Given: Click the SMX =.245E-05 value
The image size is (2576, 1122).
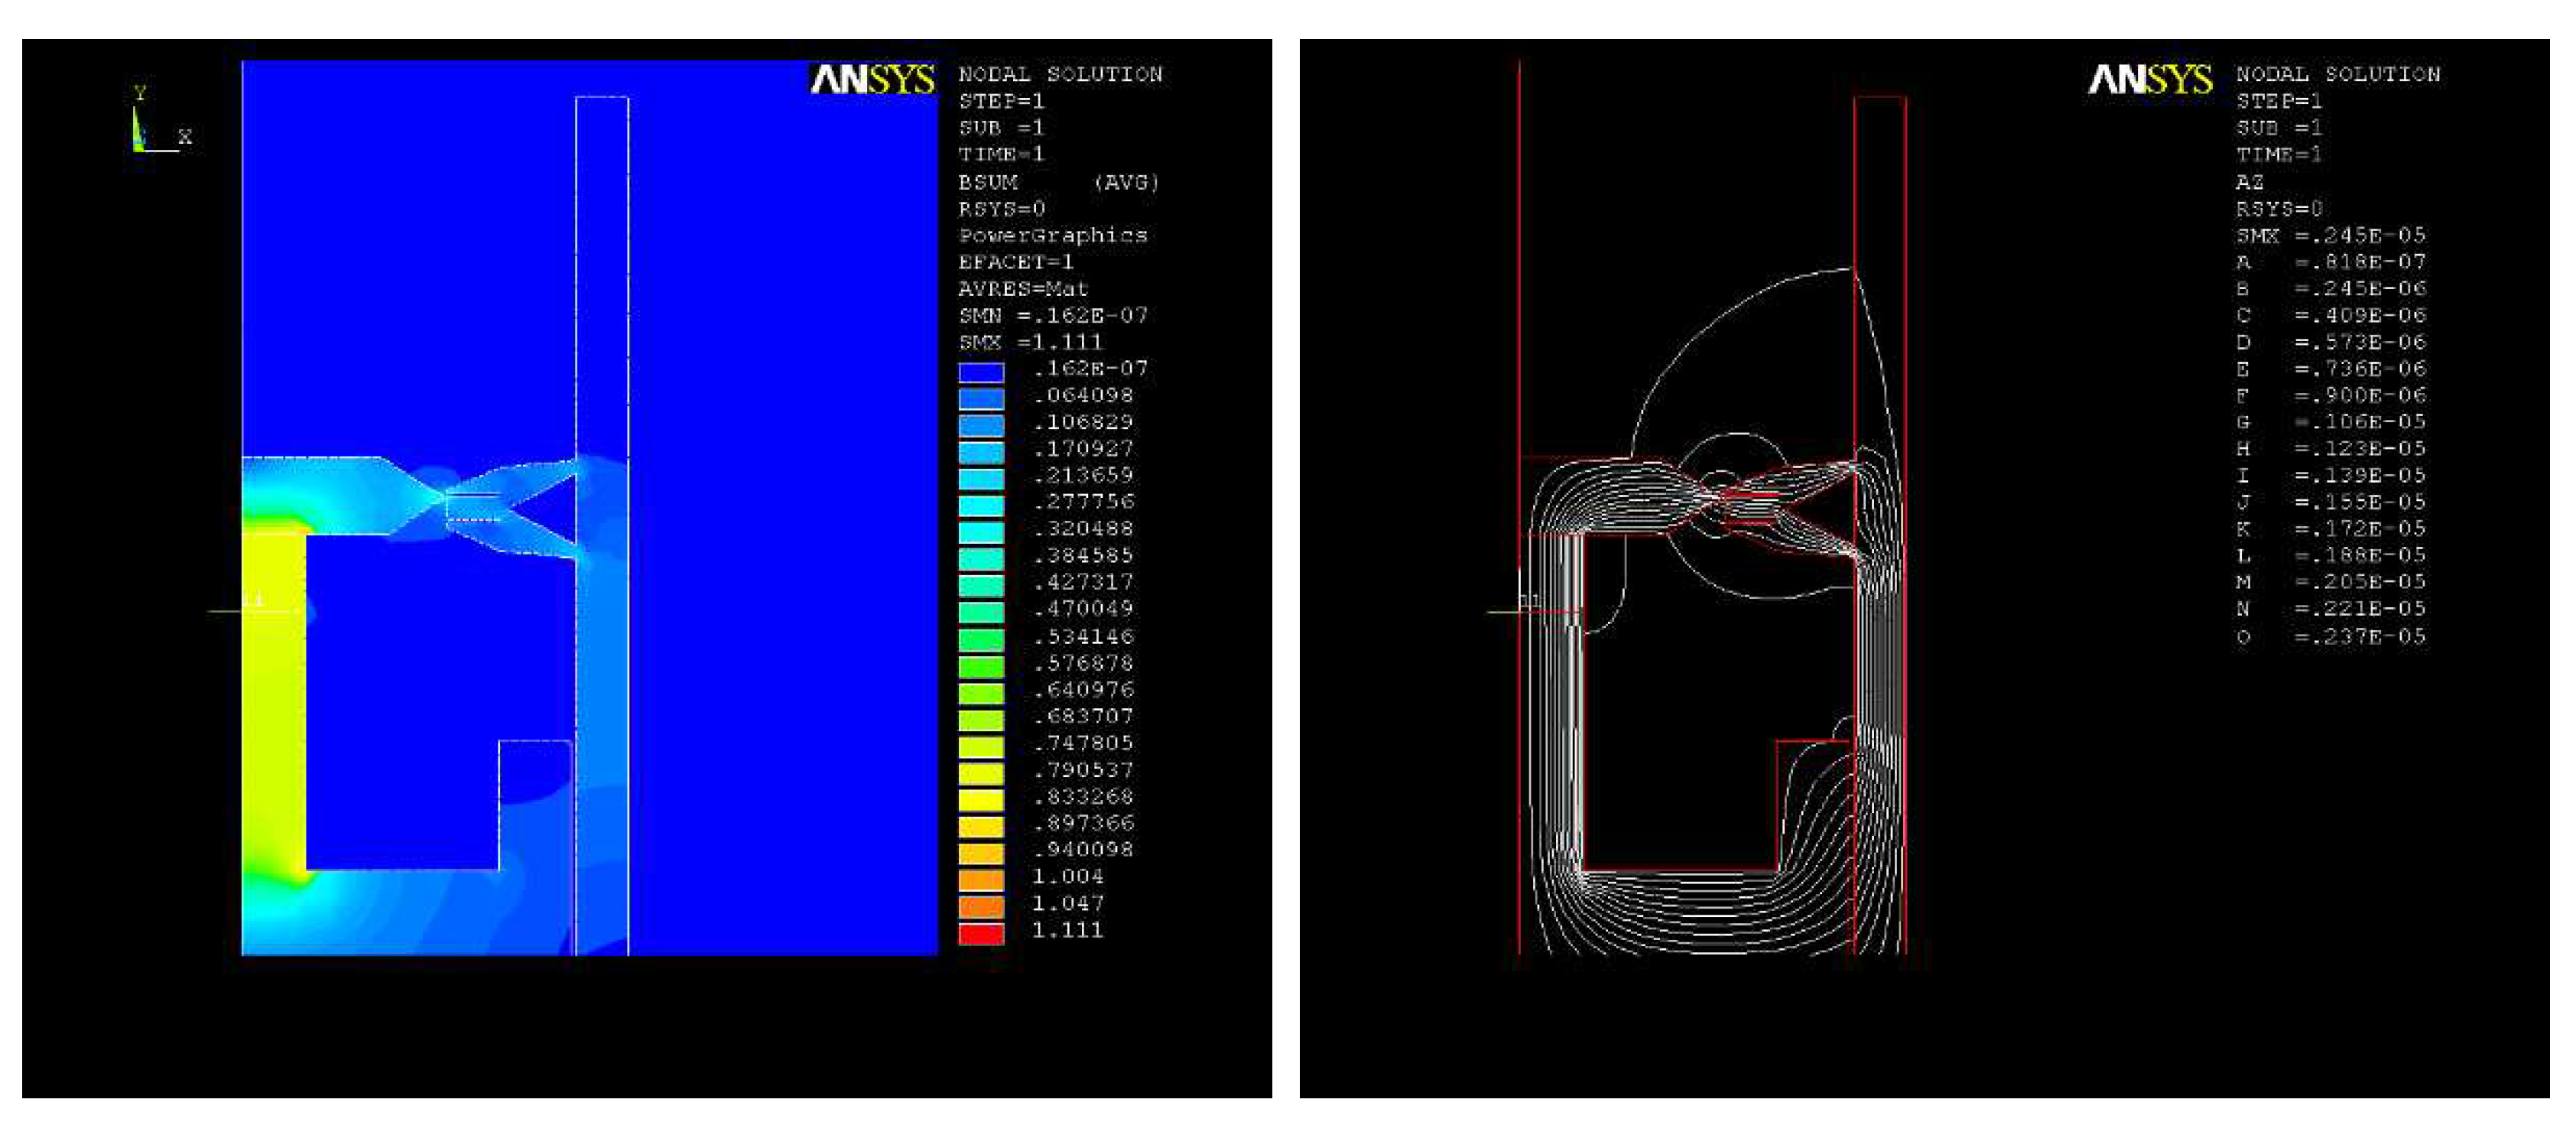Looking at the screenshot, I should (x=2330, y=235).
